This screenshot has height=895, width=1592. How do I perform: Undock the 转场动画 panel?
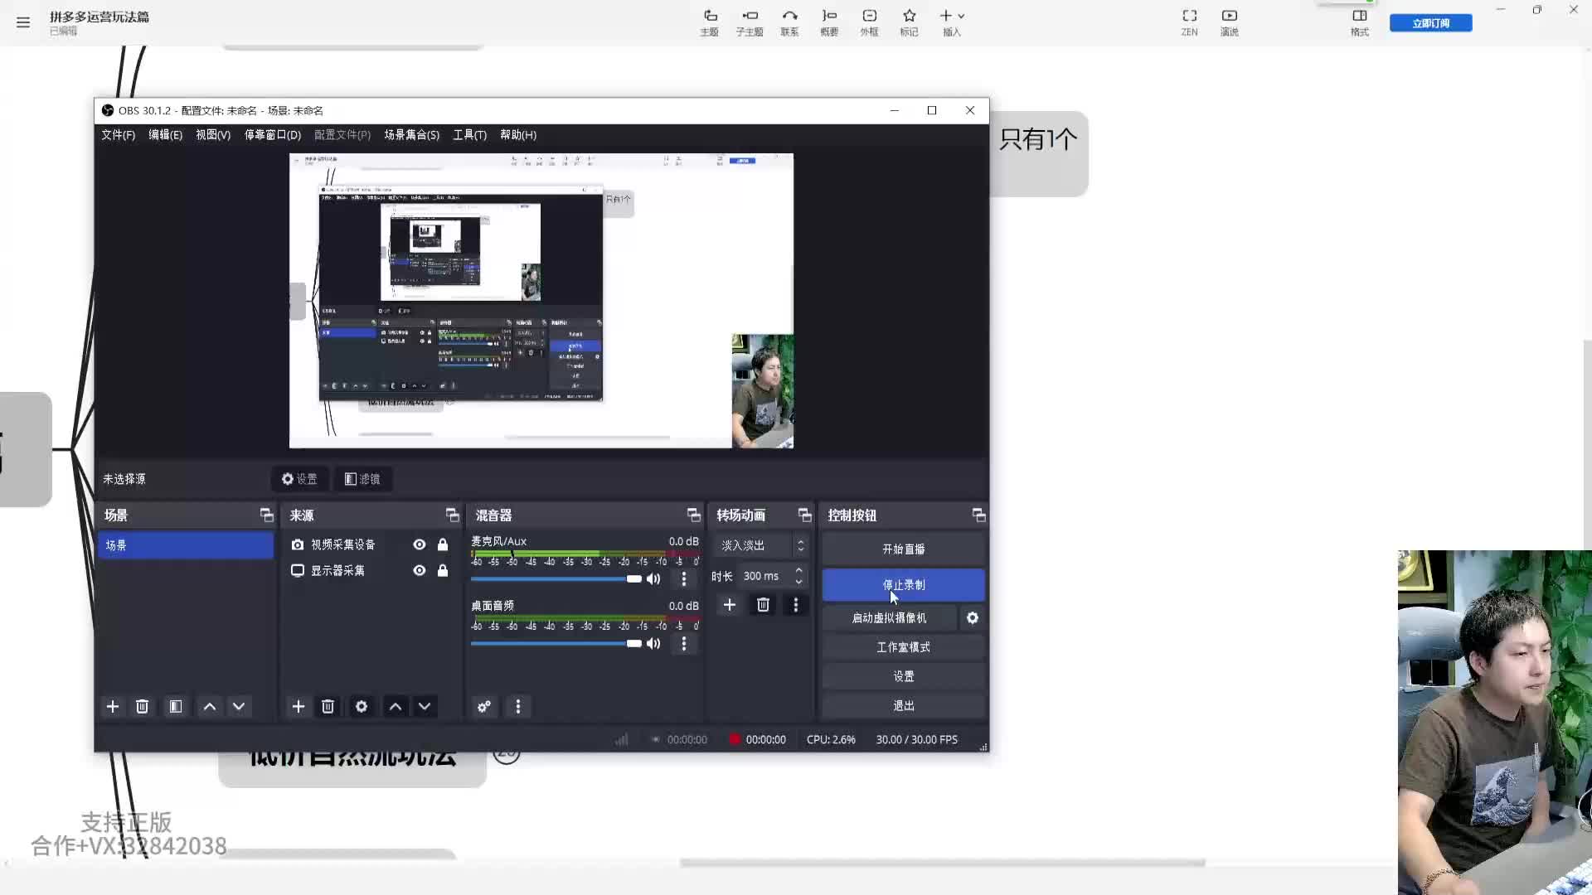coord(804,515)
